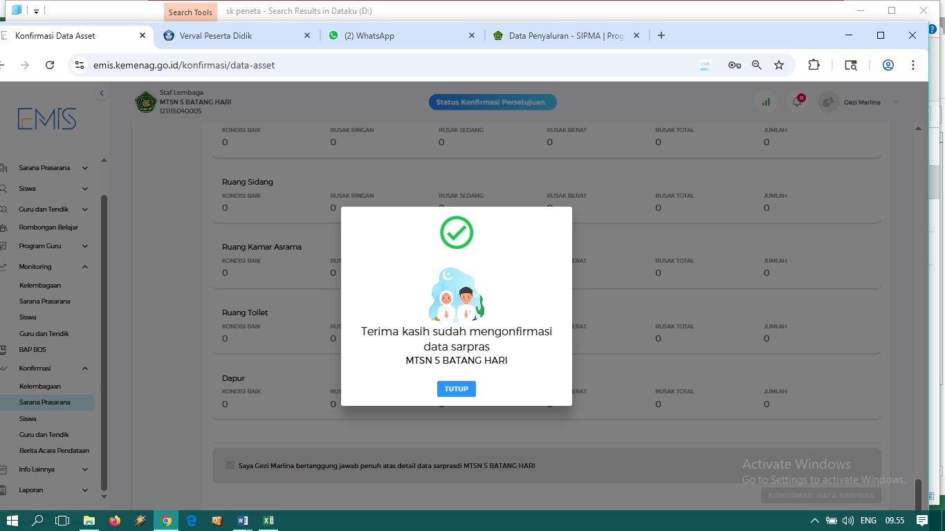Collapse the sidebar with chevron arrow
The height and width of the screenshot is (531, 945).
click(102, 93)
